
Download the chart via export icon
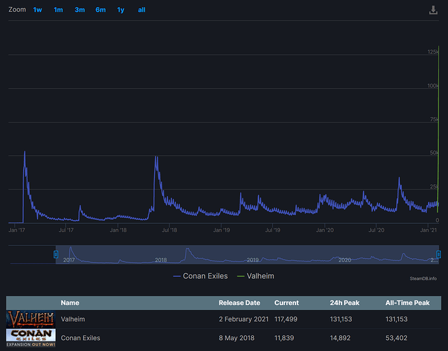pos(433,10)
